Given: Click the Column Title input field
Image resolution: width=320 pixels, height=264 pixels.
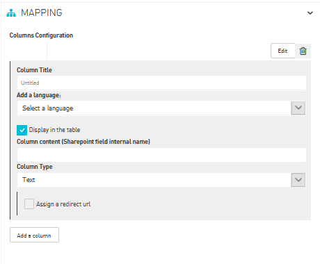Looking at the screenshot, I should point(161,83).
